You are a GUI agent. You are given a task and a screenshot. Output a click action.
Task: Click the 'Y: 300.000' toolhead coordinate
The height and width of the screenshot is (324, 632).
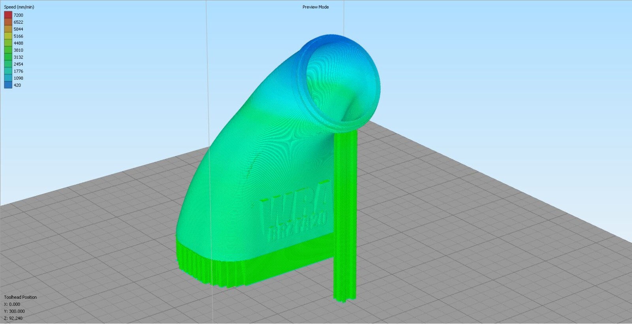[14, 311]
